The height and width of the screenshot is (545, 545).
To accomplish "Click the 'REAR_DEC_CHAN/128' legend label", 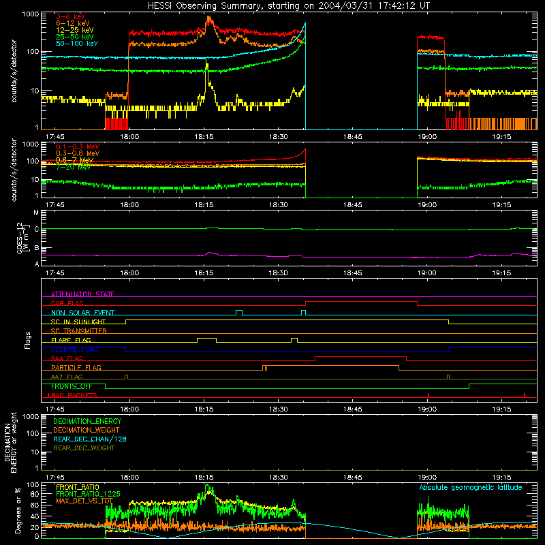I will [90, 439].
